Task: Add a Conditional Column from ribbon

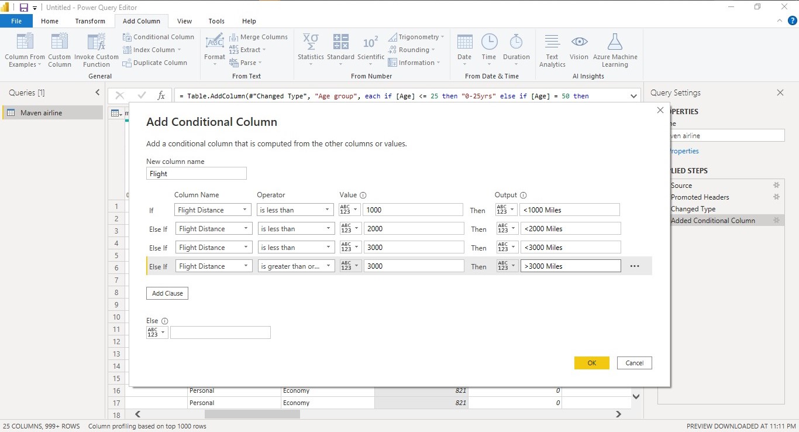Action: pos(159,37)
